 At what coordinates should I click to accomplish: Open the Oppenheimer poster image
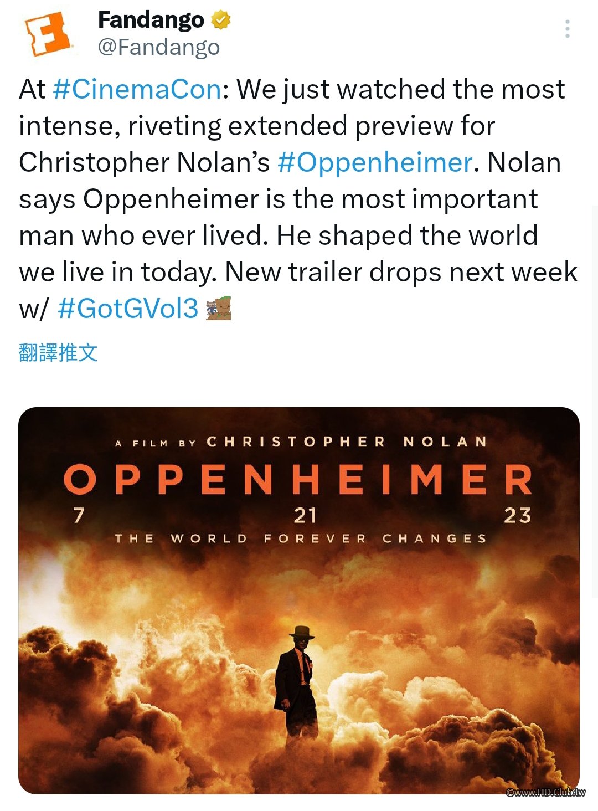coord(299,600)
